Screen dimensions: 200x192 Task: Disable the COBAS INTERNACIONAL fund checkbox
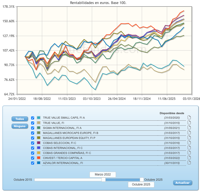(32, 148)
